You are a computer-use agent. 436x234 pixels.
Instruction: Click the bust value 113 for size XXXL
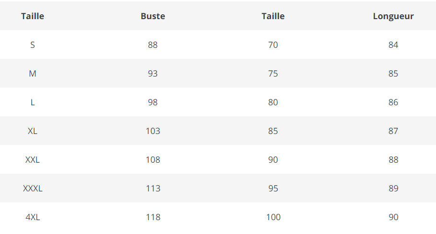pyautogui.click(x=153, y=189)
